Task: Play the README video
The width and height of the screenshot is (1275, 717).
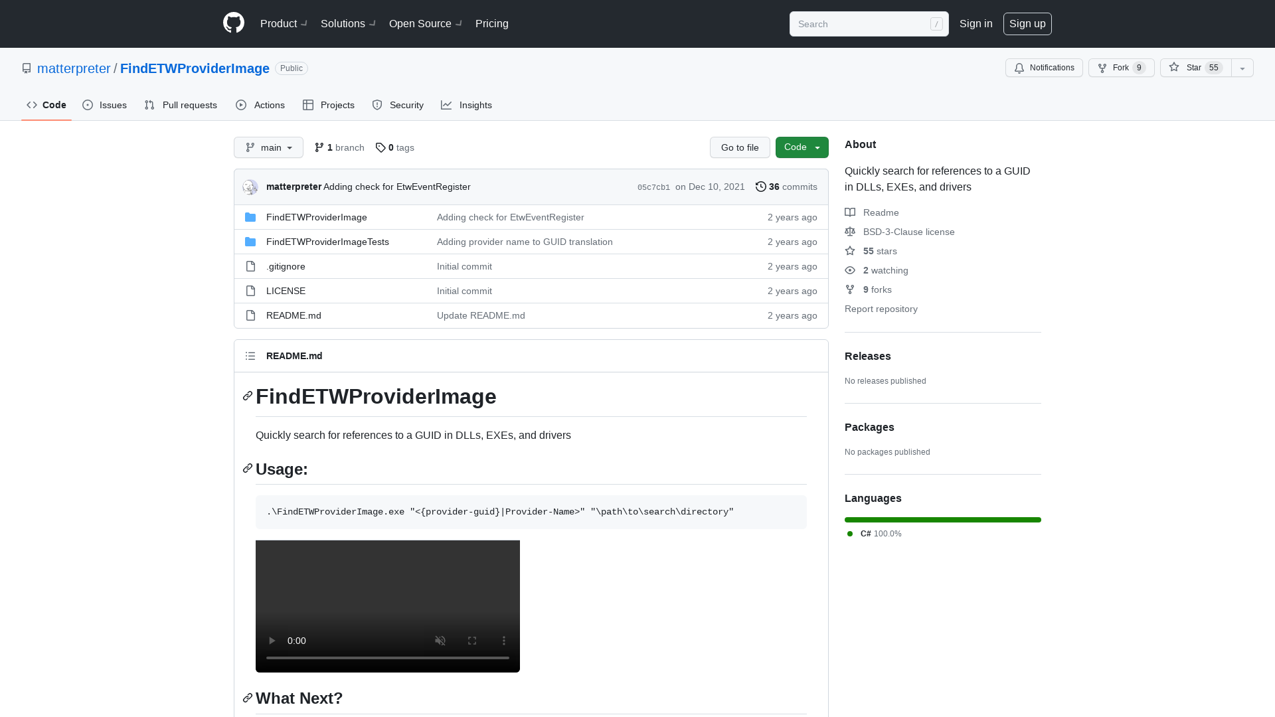Action: click(x=272, y=641)
